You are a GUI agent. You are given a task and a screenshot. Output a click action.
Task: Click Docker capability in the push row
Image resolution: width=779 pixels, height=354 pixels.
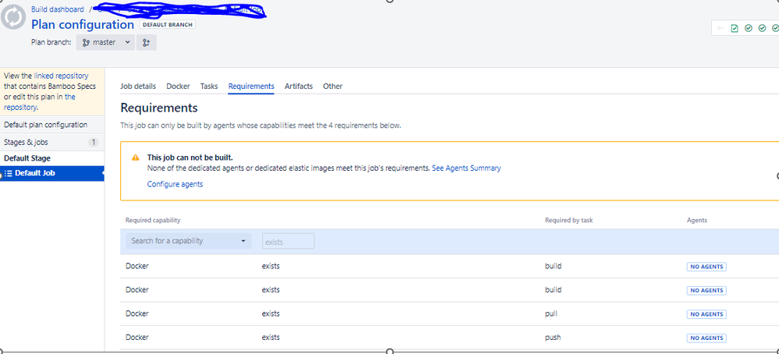click(137, 338)
